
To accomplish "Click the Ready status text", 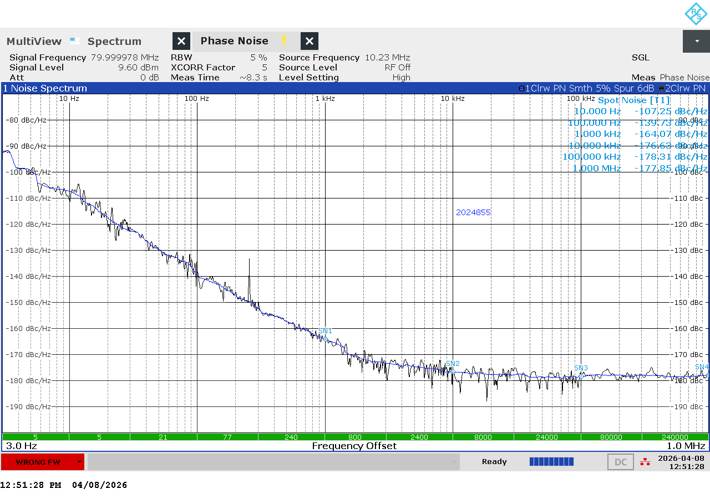I will point(494,462).
